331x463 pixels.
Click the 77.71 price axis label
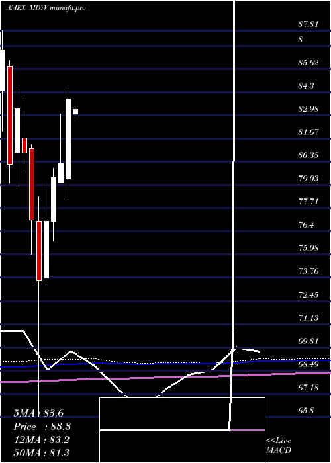coord(308,202)
